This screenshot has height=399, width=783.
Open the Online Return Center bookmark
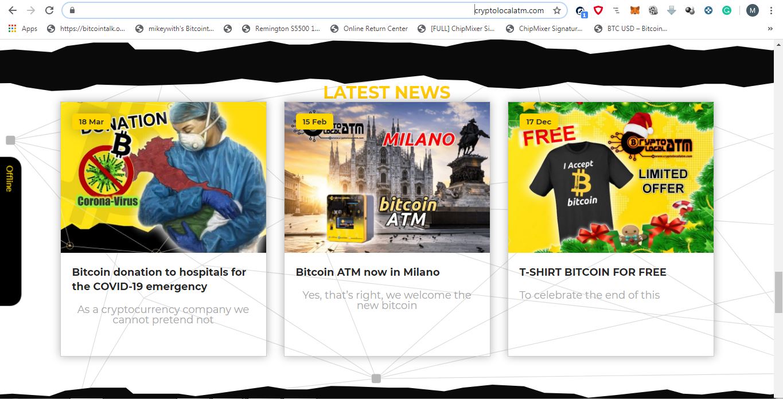coord(369,28)
